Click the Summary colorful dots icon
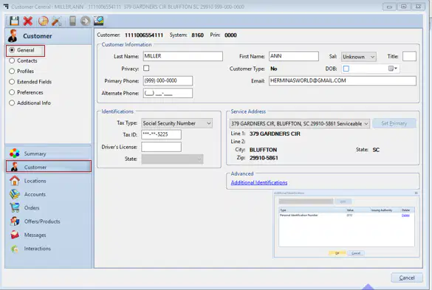Viewport: 432px width, 290px height. 15,153
